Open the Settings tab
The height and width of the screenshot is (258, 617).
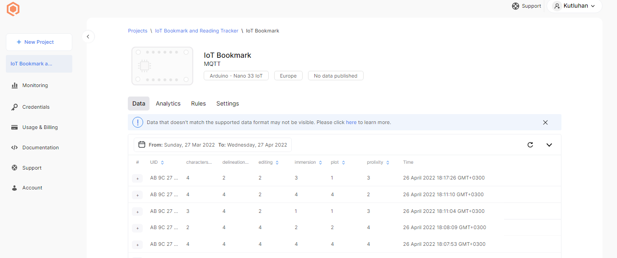click(228, 103)
